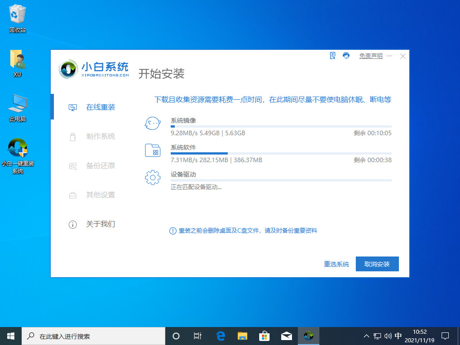
Task: Click the folder icon beside 系统软件
Action: pyautogui.click(x=153, y=150)
